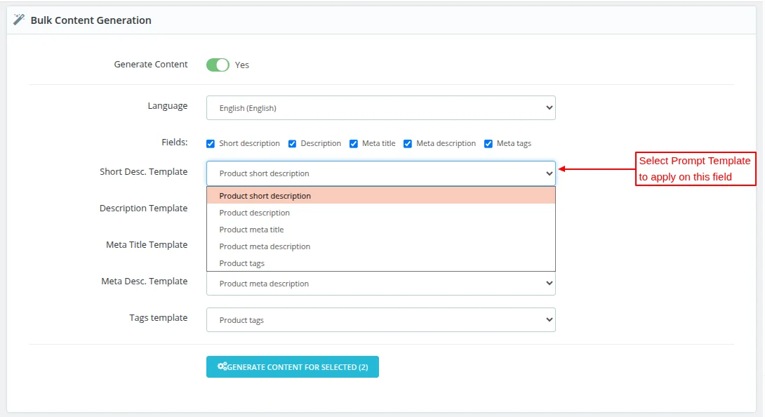
Task: Disable the Generate Content toggle
Action: coord(218,64)
